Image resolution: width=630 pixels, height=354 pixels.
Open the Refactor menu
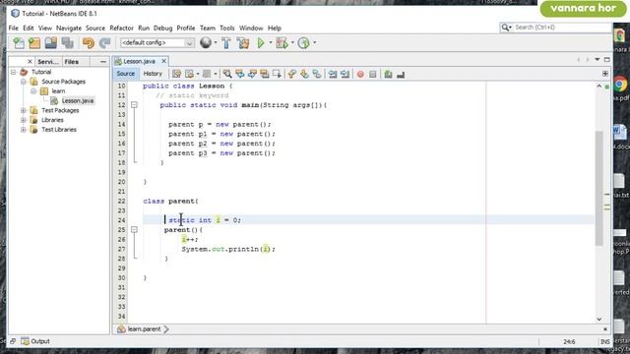tap(121, 29)
